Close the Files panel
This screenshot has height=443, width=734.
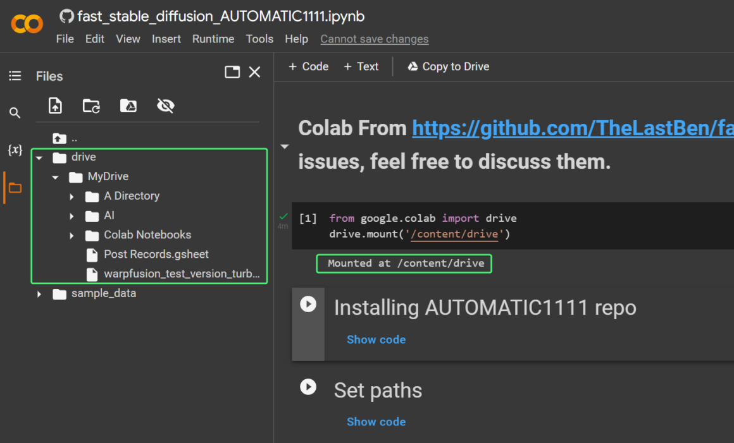click(x=254, y=72)
